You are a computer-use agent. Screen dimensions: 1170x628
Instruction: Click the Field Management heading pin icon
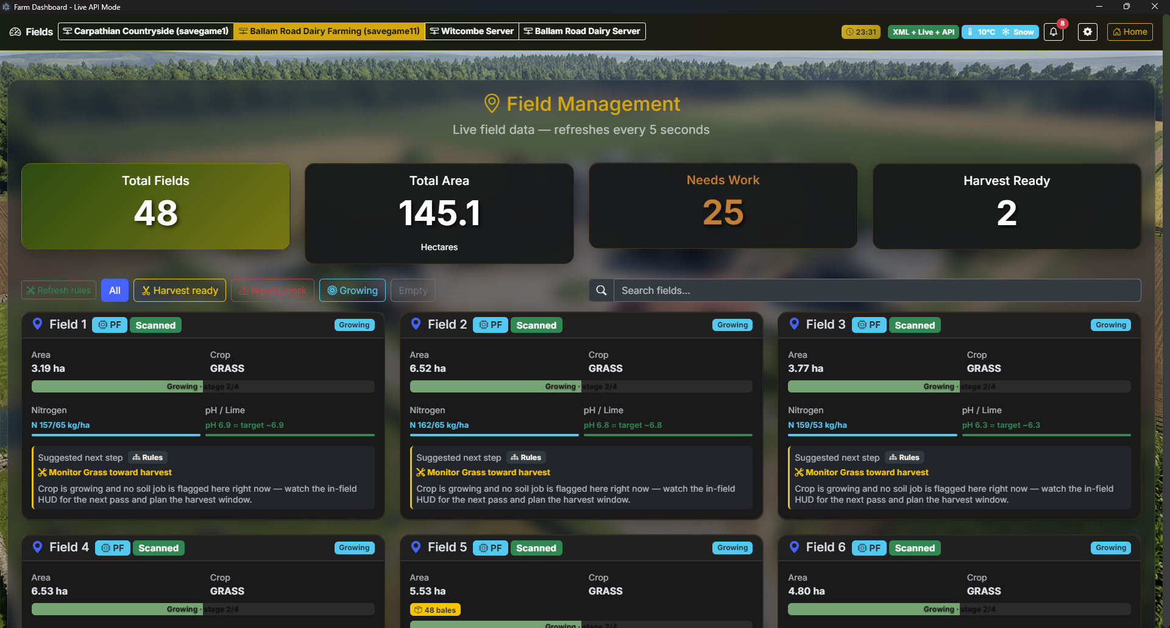(492, 103)
